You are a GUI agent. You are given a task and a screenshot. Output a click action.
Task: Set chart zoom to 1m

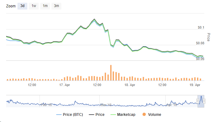45,6
